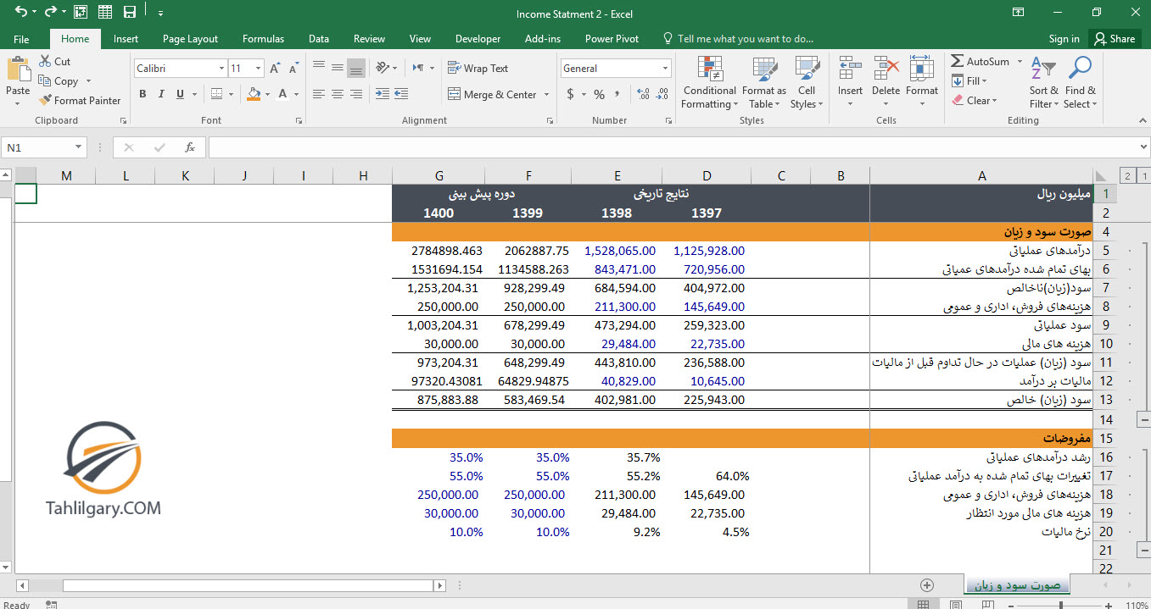Click the Cut scissors icon
The height and width of the screenshot is (609, 1151).
pyautogui.click(x=45, y=62)
